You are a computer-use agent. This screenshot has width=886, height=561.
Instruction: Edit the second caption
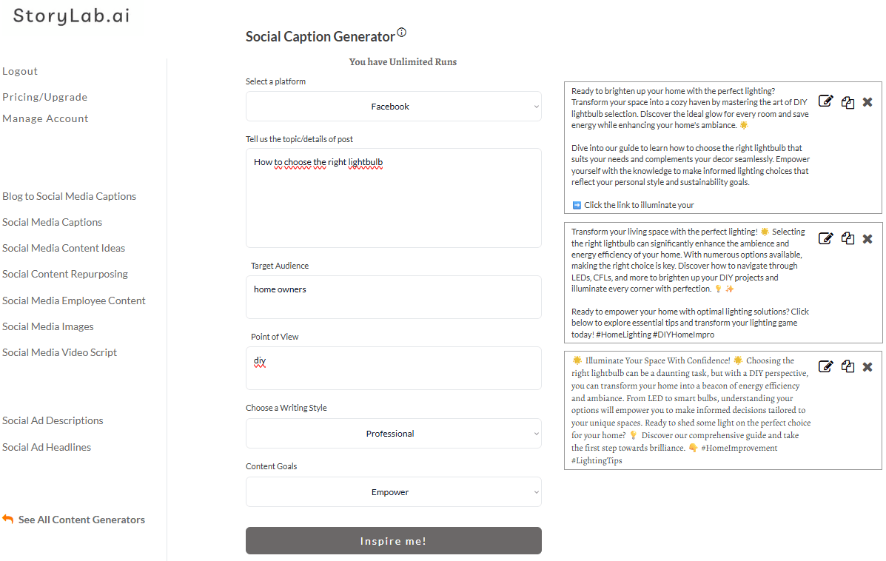point(825,238)
